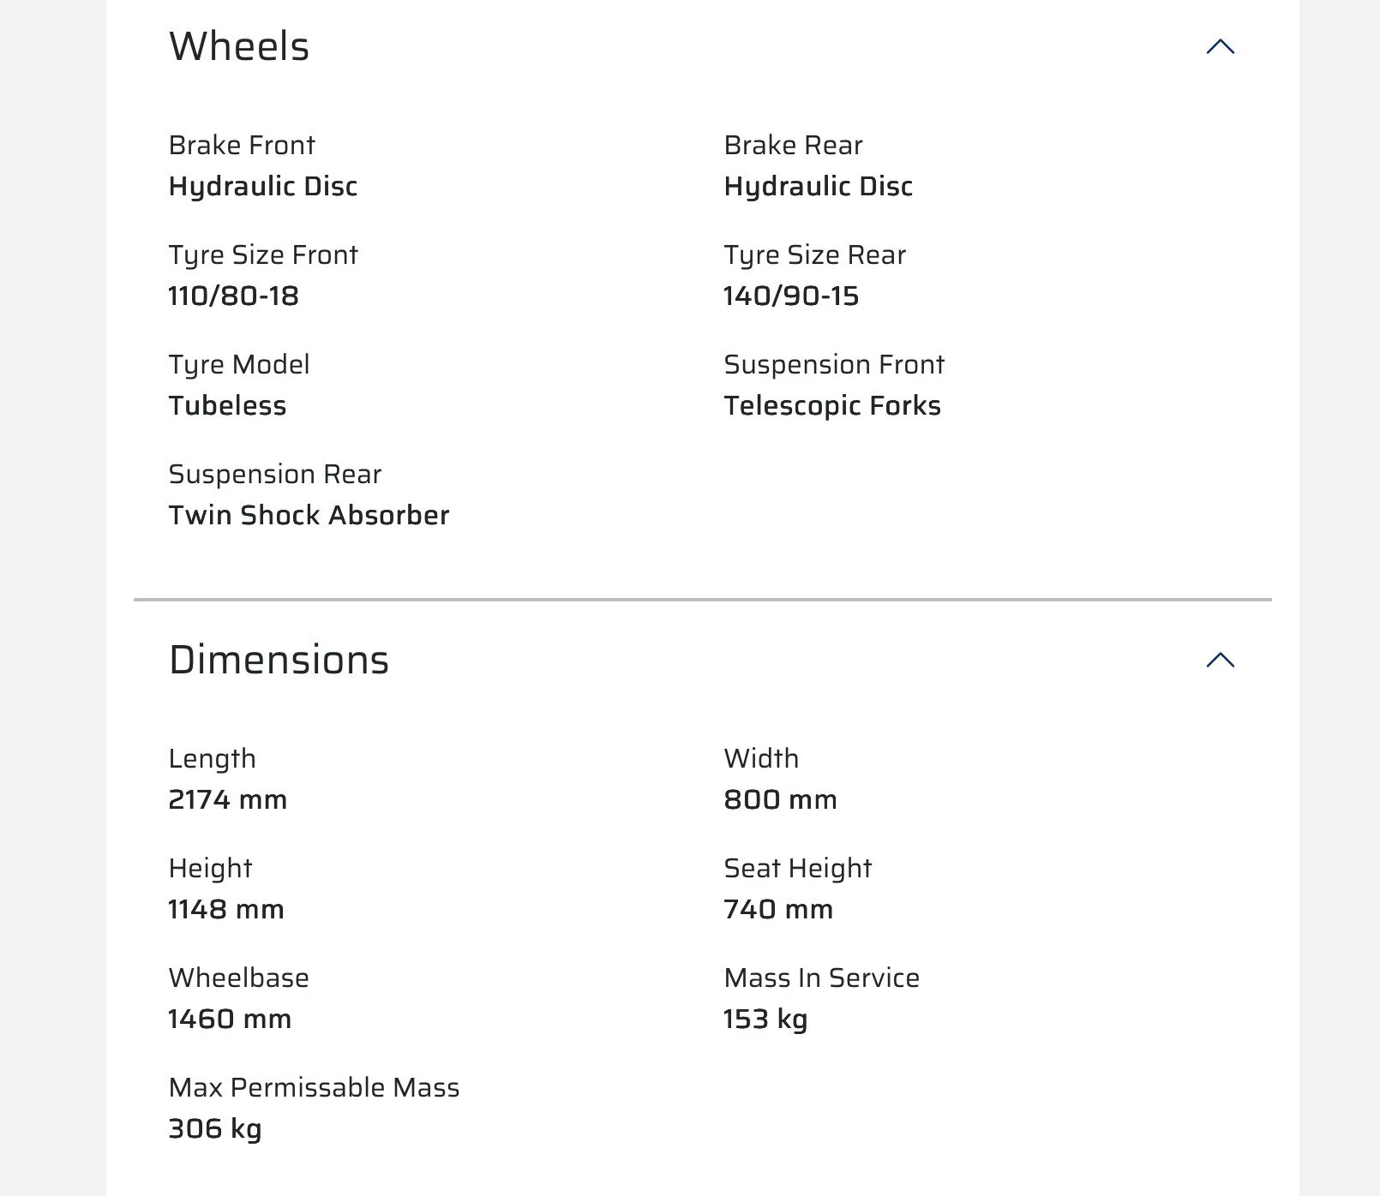Image resolution: width=1380 pixels, height=1196 pixels.
Task: Click the Twin Shock Absorber value
Action: (x=309, y=515)
